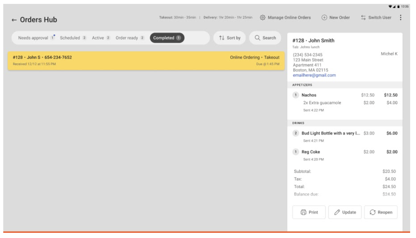Print the receipt for order #128
The height and width of the screenshot is (238, 416).
point(309,212)
